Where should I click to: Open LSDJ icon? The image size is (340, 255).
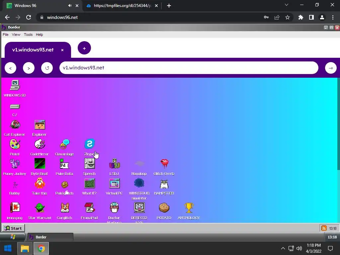click(x=114, y=164)
